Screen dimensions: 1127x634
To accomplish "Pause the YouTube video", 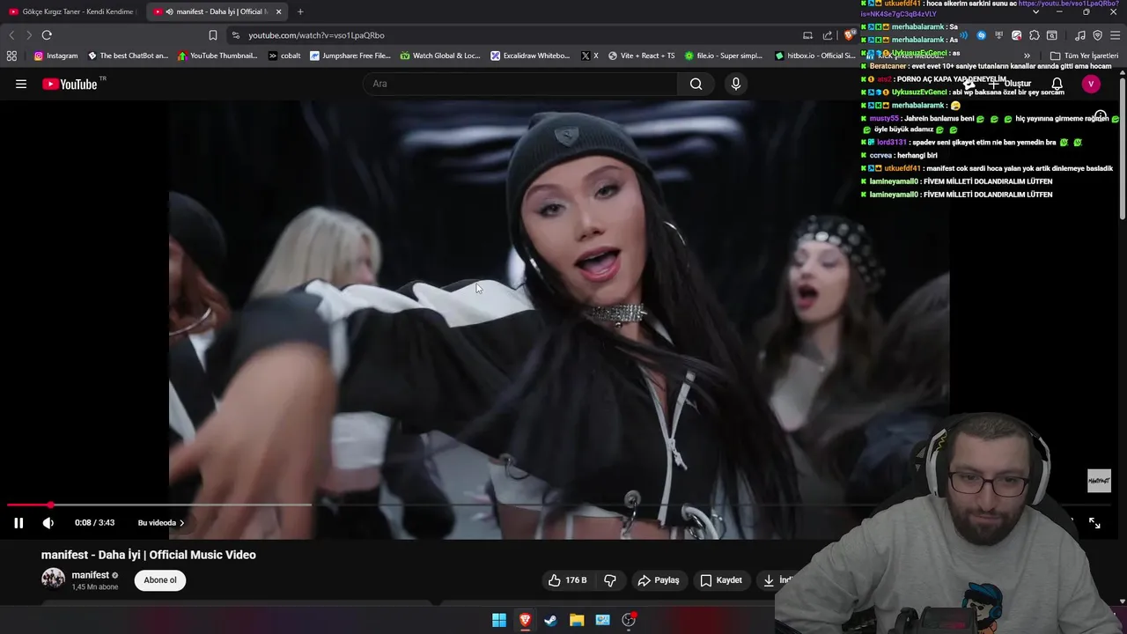I will 18,523.
